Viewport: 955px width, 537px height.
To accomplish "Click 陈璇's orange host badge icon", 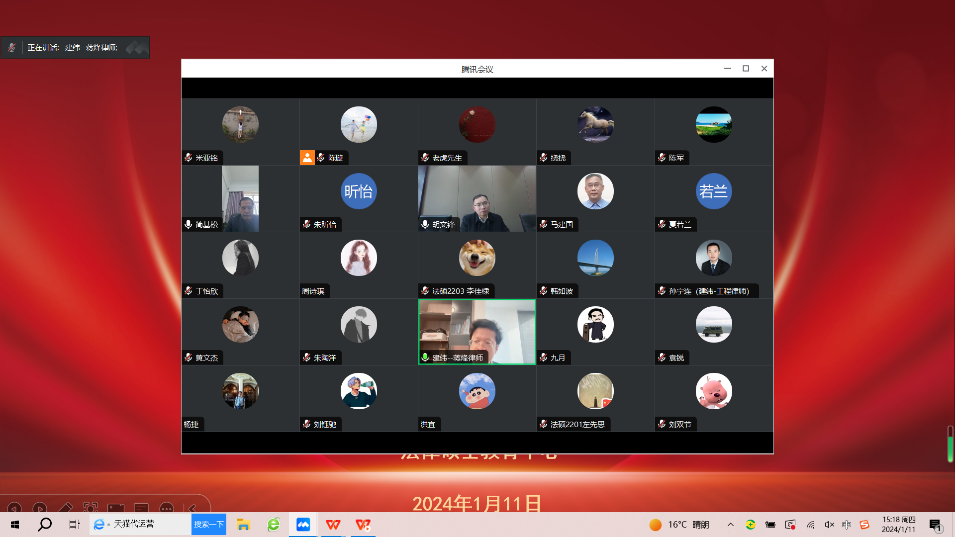I will click(307, 158).
